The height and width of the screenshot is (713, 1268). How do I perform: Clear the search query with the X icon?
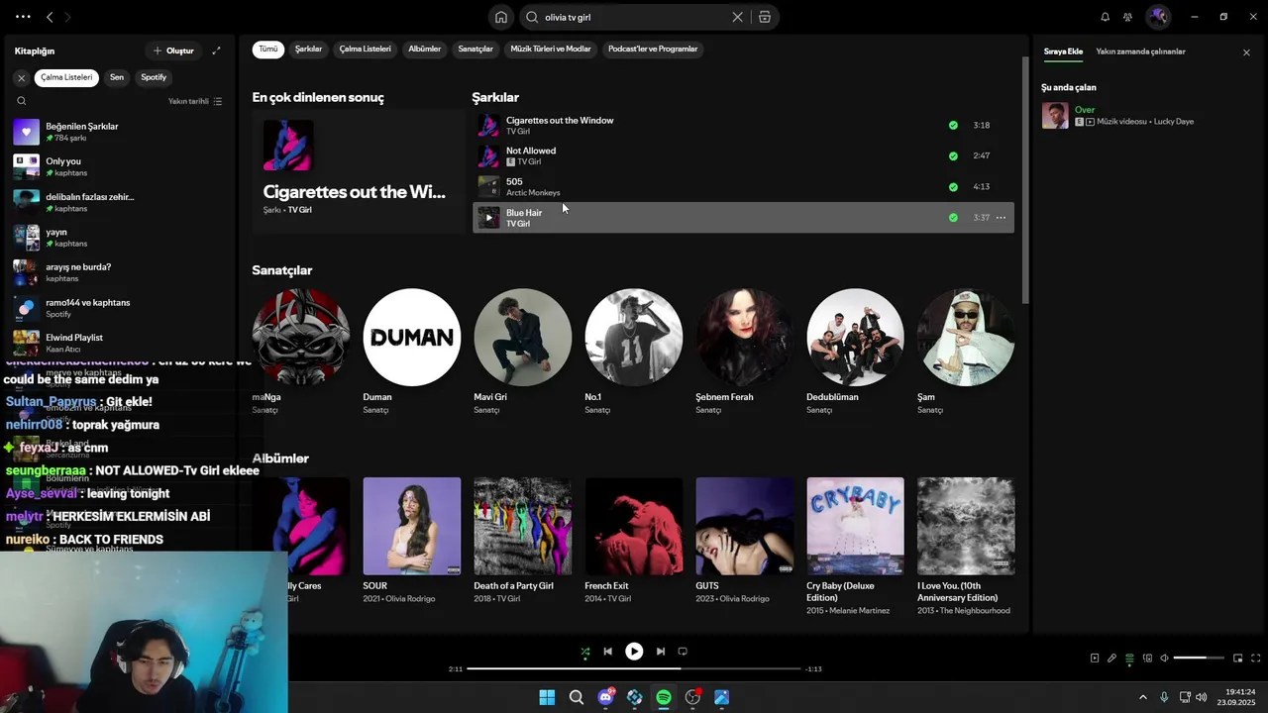tap(737, 17)
